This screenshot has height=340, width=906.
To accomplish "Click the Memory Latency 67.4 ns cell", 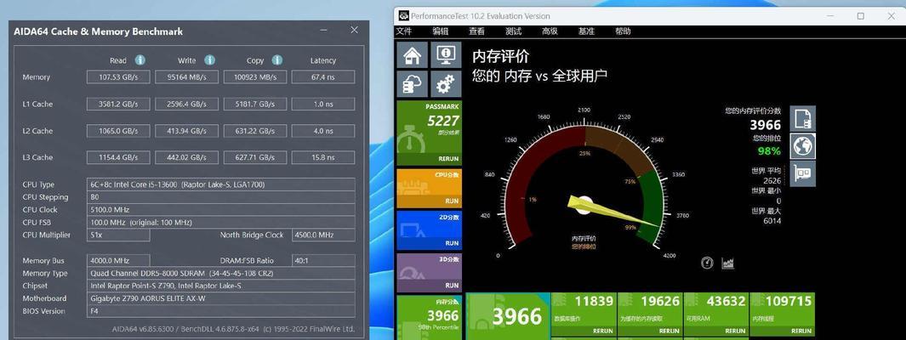I will (x=323, y=76).
